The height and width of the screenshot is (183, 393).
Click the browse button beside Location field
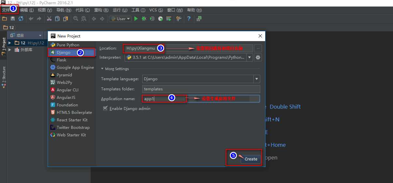258,48
